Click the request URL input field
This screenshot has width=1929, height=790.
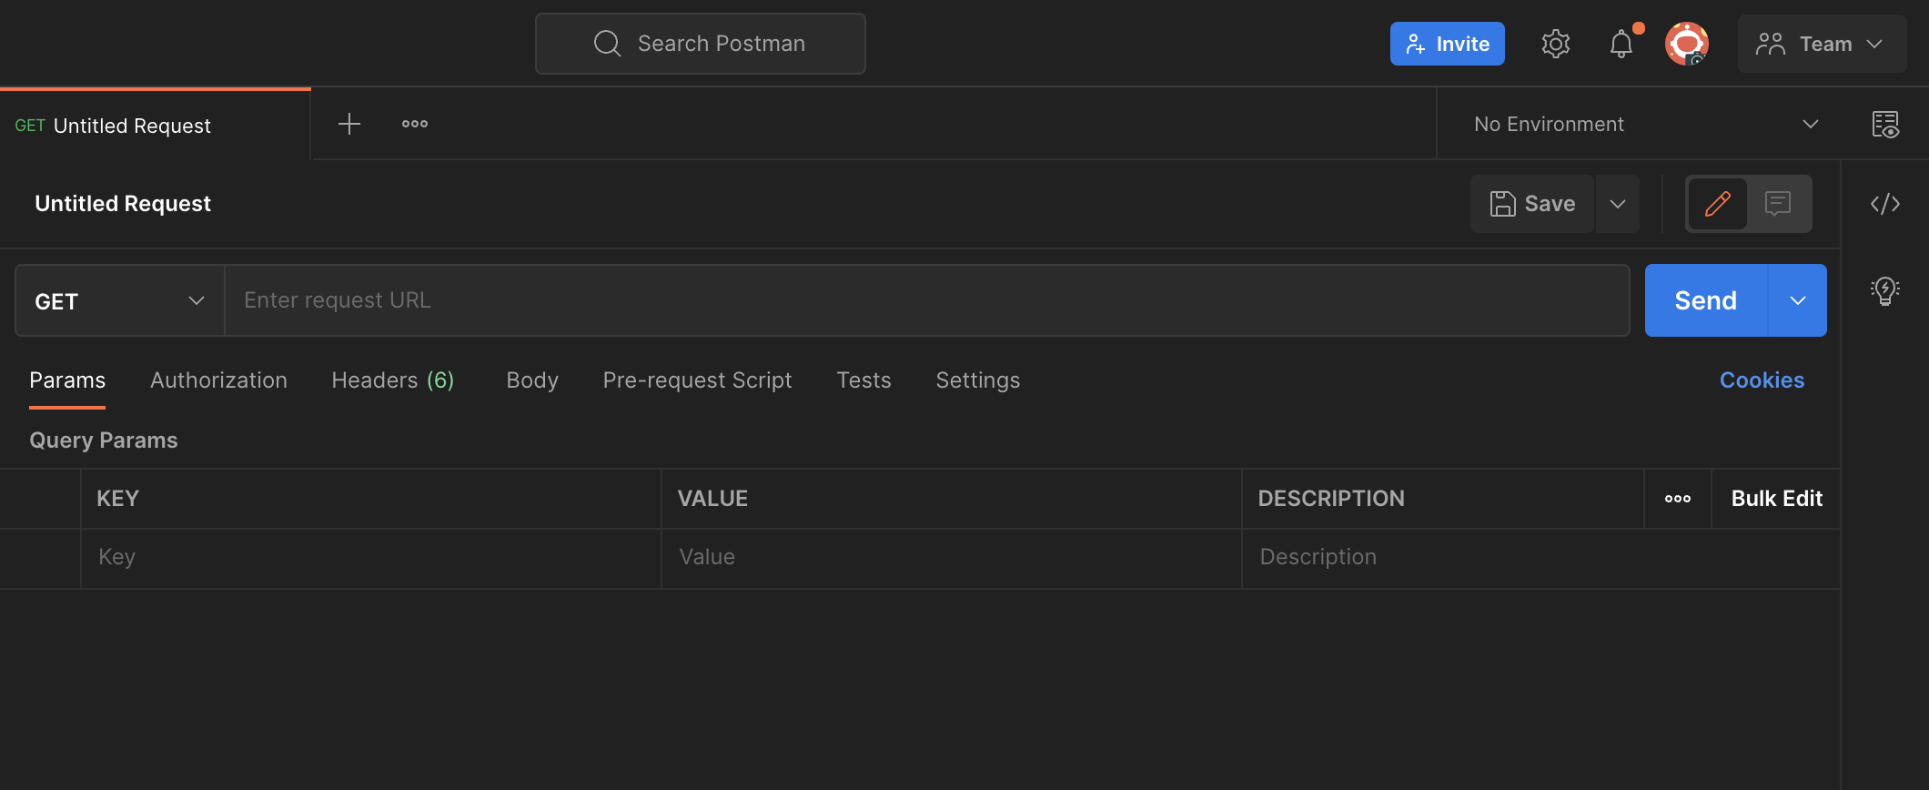pos(926,301)
